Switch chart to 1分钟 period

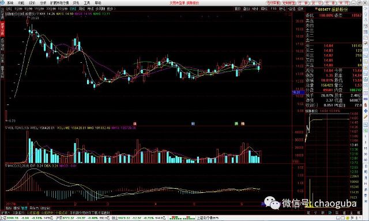pos(18,9)
